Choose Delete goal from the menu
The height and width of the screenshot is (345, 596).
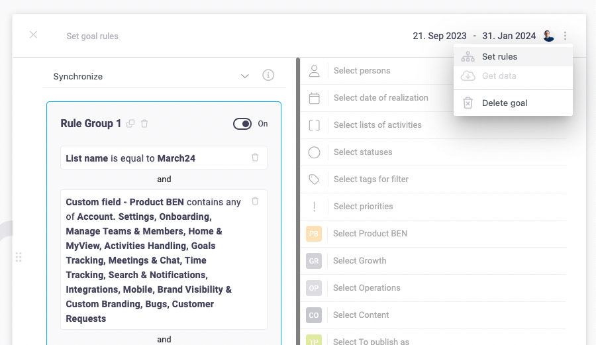tap(505, 103)
